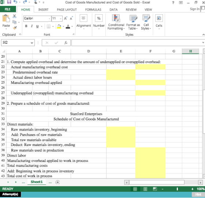Screen dimensions: 205x198
Task: Open the Help question mark icon
Action: [x=173, y=3]
